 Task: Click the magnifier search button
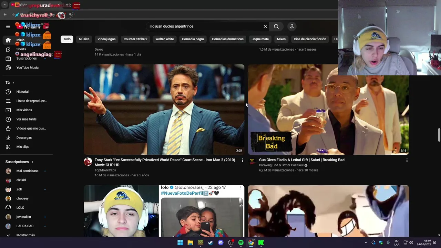coord(276,26)
